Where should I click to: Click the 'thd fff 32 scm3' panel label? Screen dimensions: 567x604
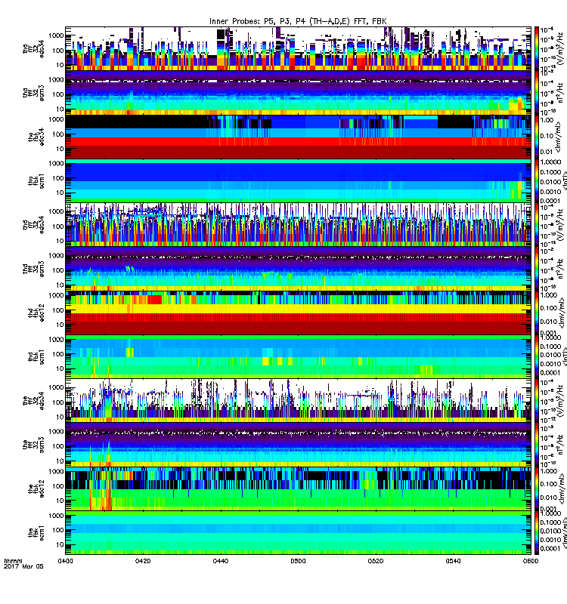[x=33, y=269]
